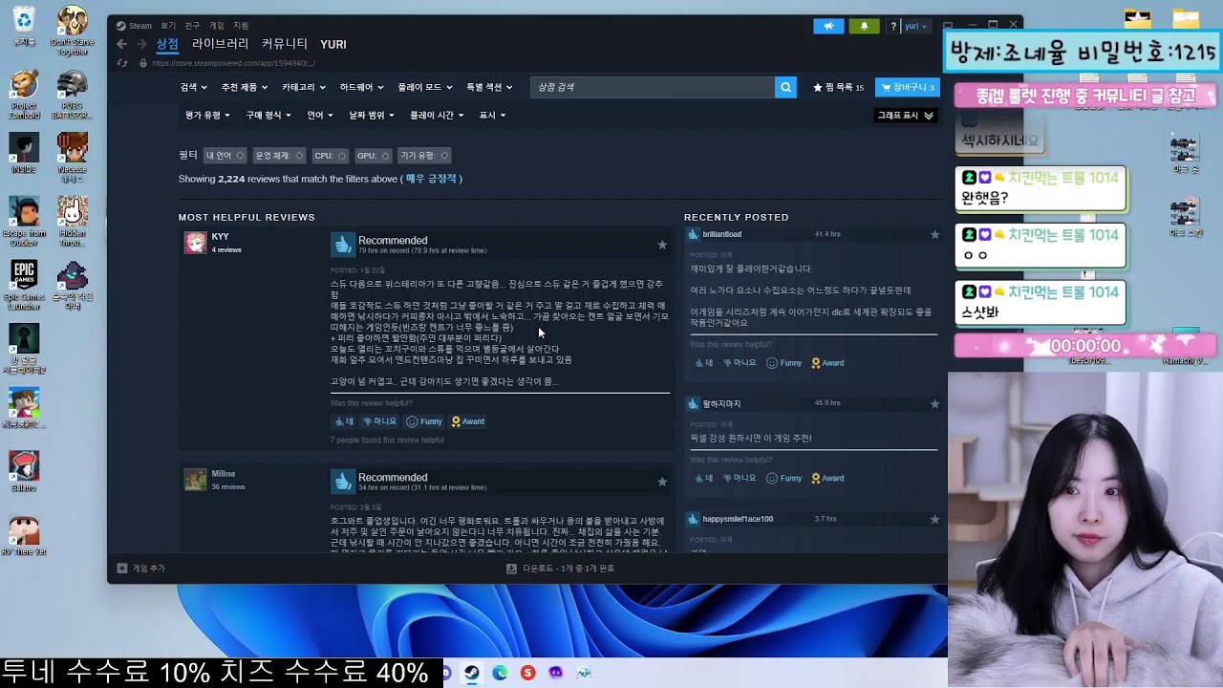Open Steam from the Windows taskbar
Screen dimensions: 1223x688
click(x=472, y=673)
